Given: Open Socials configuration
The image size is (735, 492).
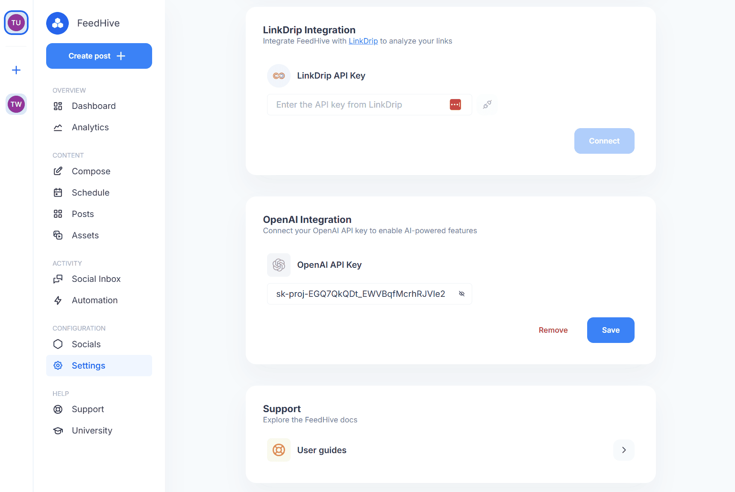Looking at the screenshot, I should [99, 344].
